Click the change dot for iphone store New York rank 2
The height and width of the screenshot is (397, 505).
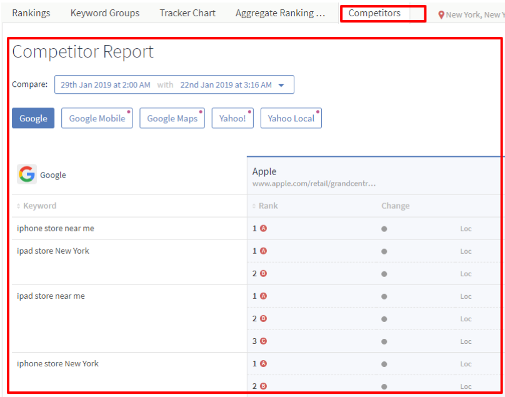coord(384,387)
